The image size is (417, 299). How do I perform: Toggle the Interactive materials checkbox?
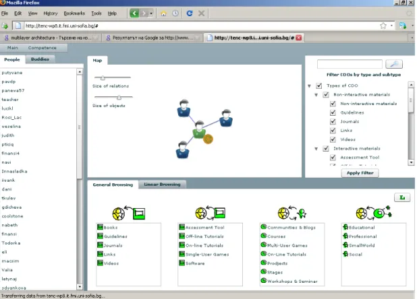coord(326,149)
